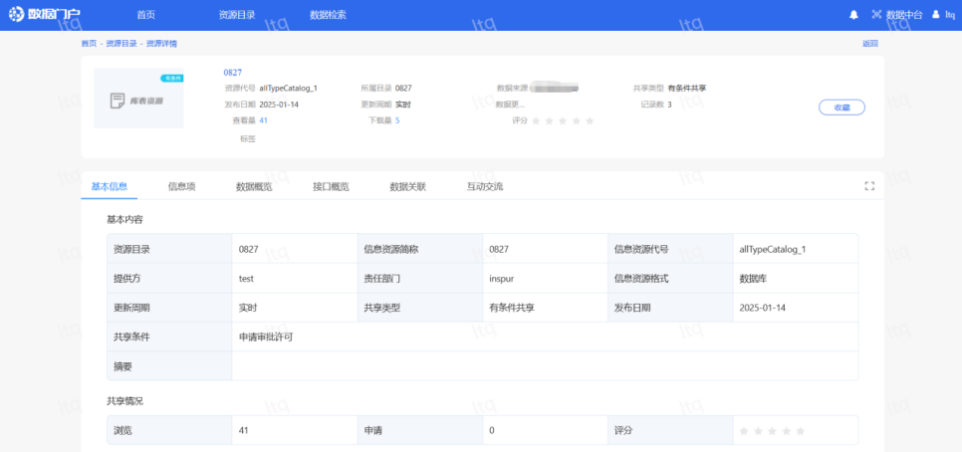The width and height of the screenshot is (962, 452).
Task: Select the fourth star in header 评分
Action: [x=576, y=120]
